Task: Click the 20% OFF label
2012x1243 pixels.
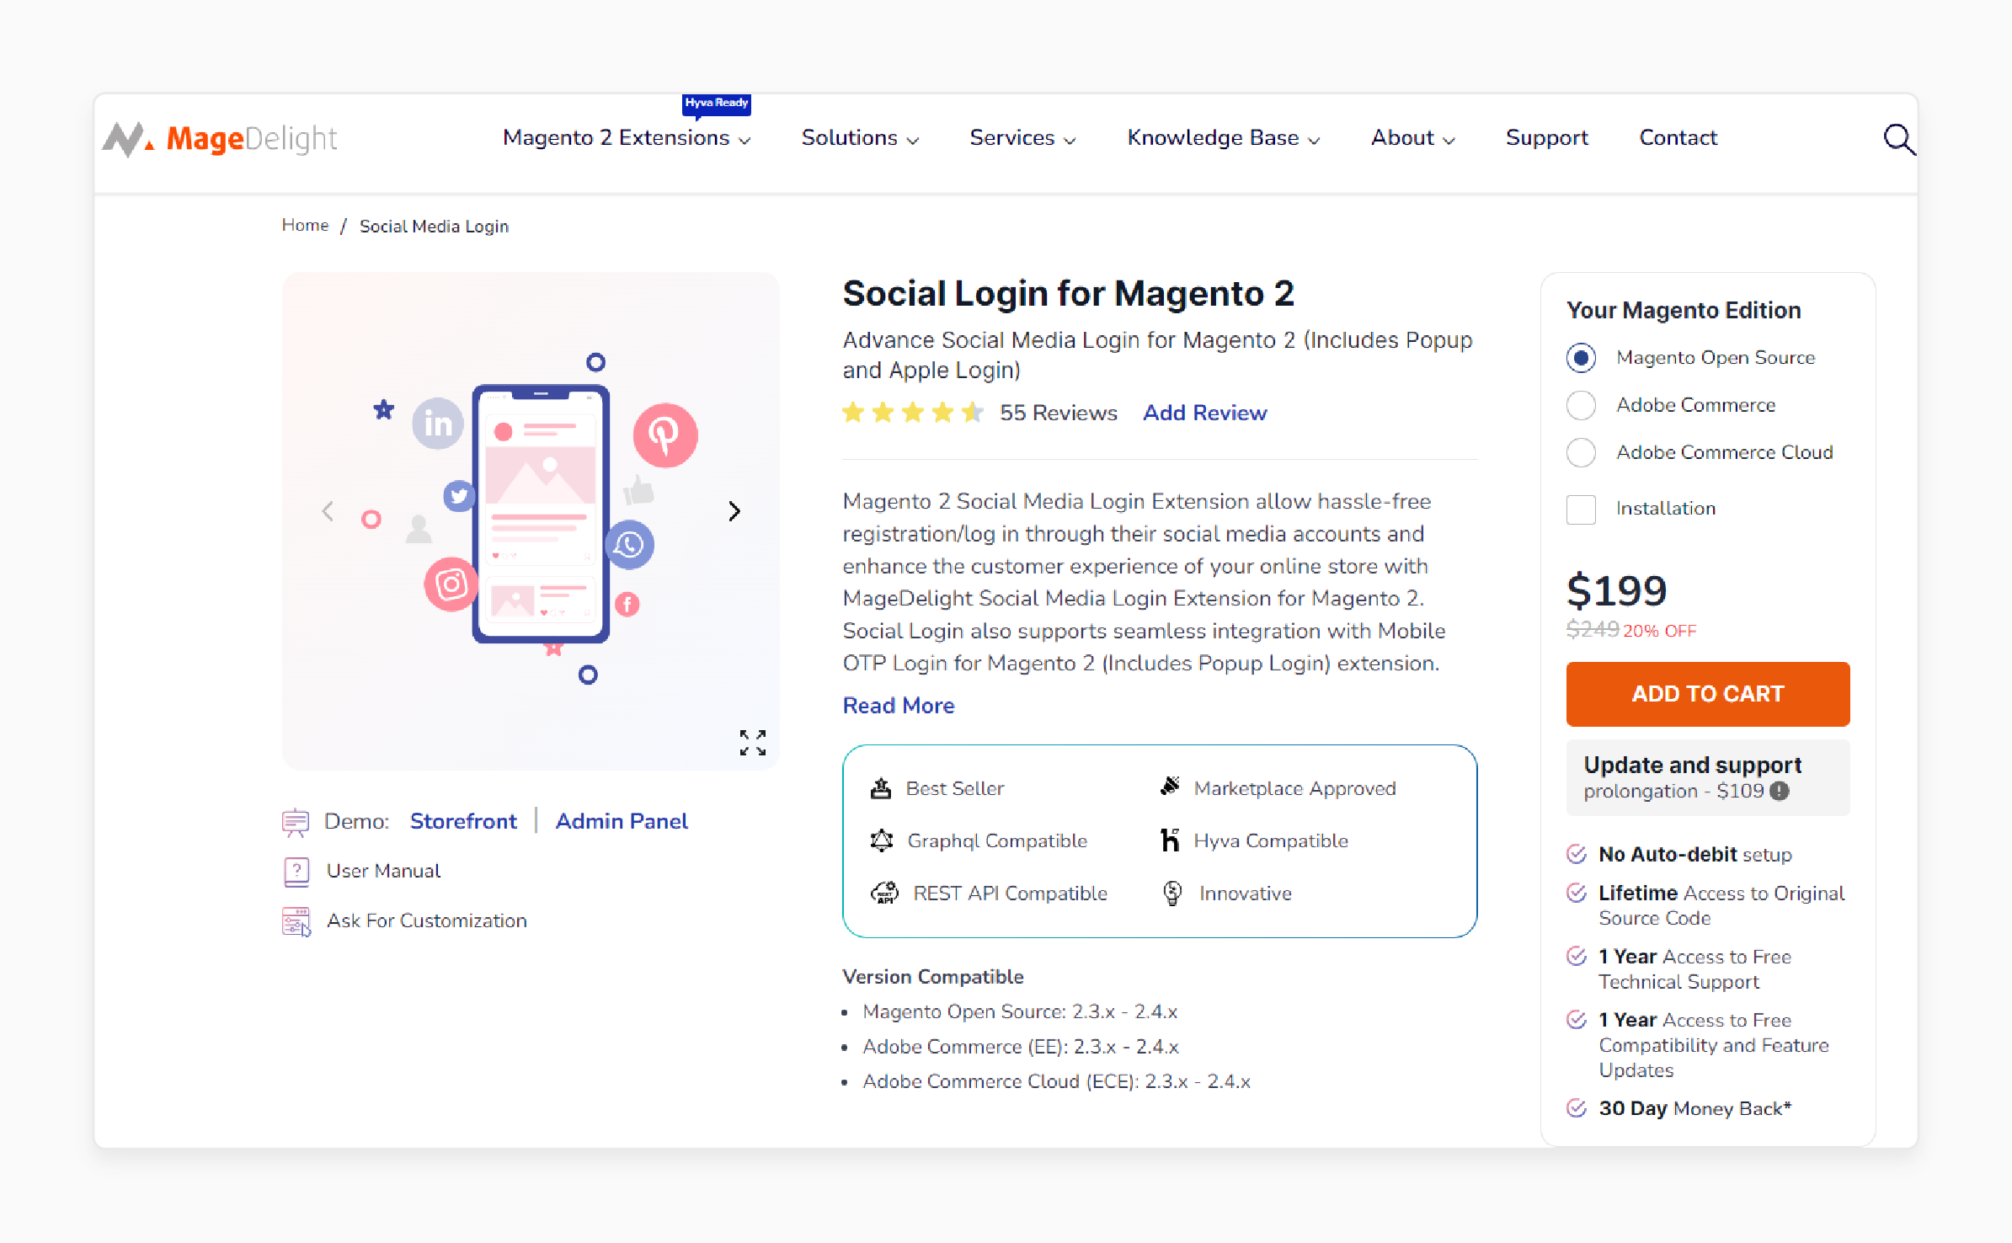Action: [1660, 631]
